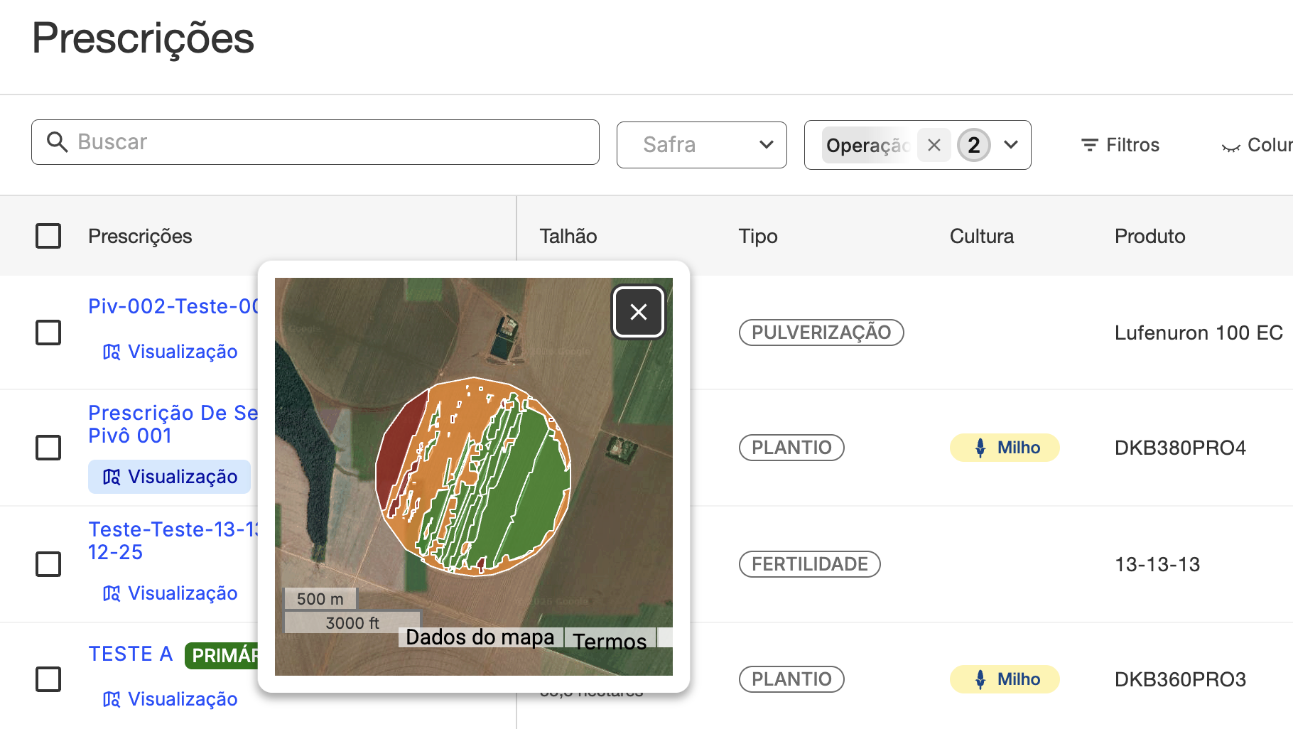Check the Piv-002-Teste row checkbox
This screenshot has width=1293, height=729.
48,333
